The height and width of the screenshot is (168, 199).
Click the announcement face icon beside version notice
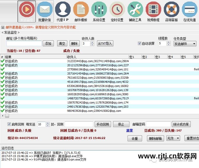[x=3, y=27]
